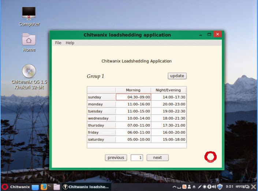This screenshot has height=191, width=258.
Task: Click the red Chitwanix logo in the application window
Action: (x=210, y=157)
